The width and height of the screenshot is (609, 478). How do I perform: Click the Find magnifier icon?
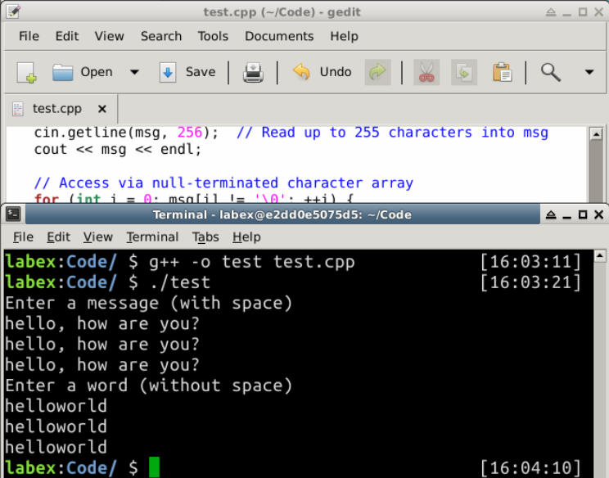tap(551, 72)
